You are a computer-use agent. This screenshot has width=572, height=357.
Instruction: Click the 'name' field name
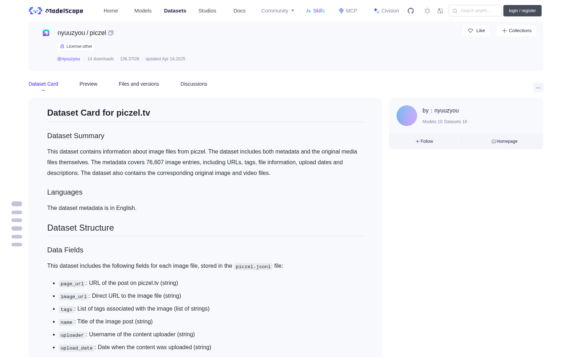pos(66,322)
